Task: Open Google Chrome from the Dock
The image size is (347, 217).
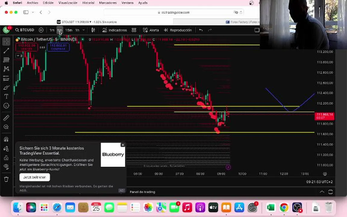Action: (x=284, y=208)
